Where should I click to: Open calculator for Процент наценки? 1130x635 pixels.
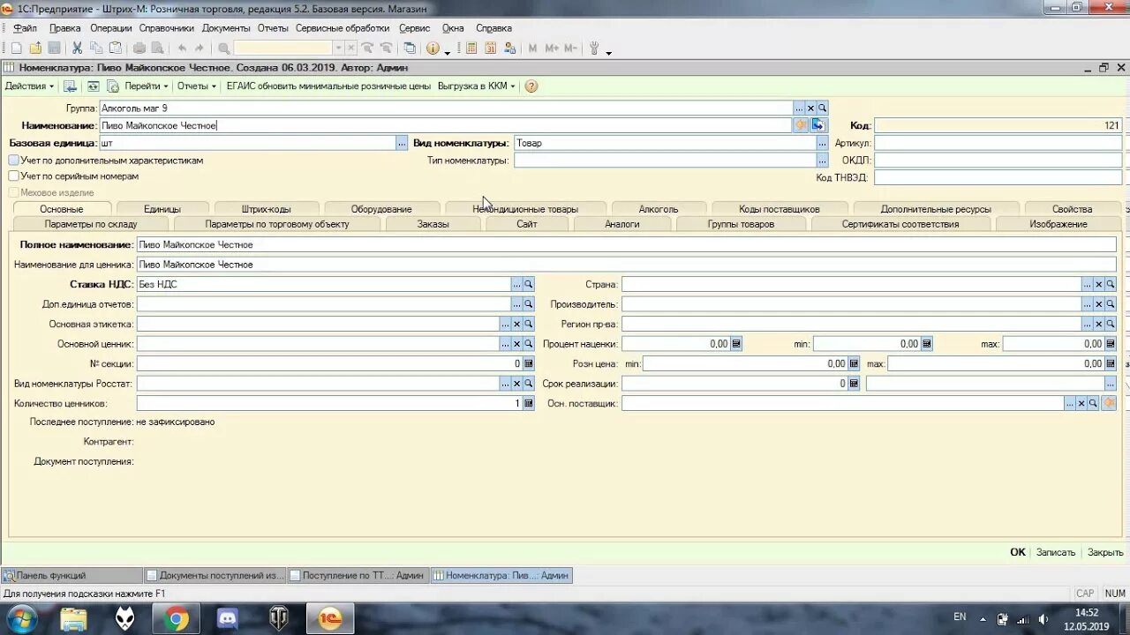coord(736,343)
